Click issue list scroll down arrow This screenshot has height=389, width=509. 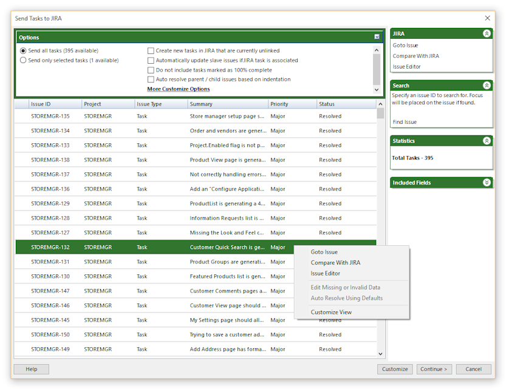[380, 354]
